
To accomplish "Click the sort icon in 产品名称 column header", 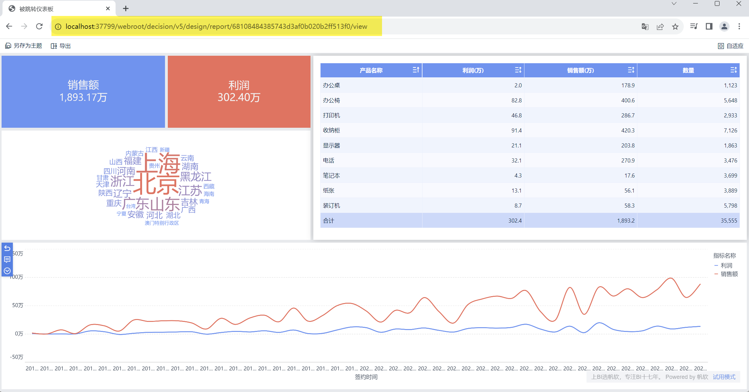I will 416,70.
